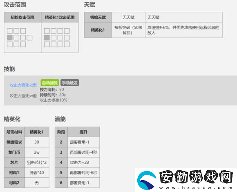Click the 持续时间 label
This screenshot has height=192, width=237.
click(48, 95)
